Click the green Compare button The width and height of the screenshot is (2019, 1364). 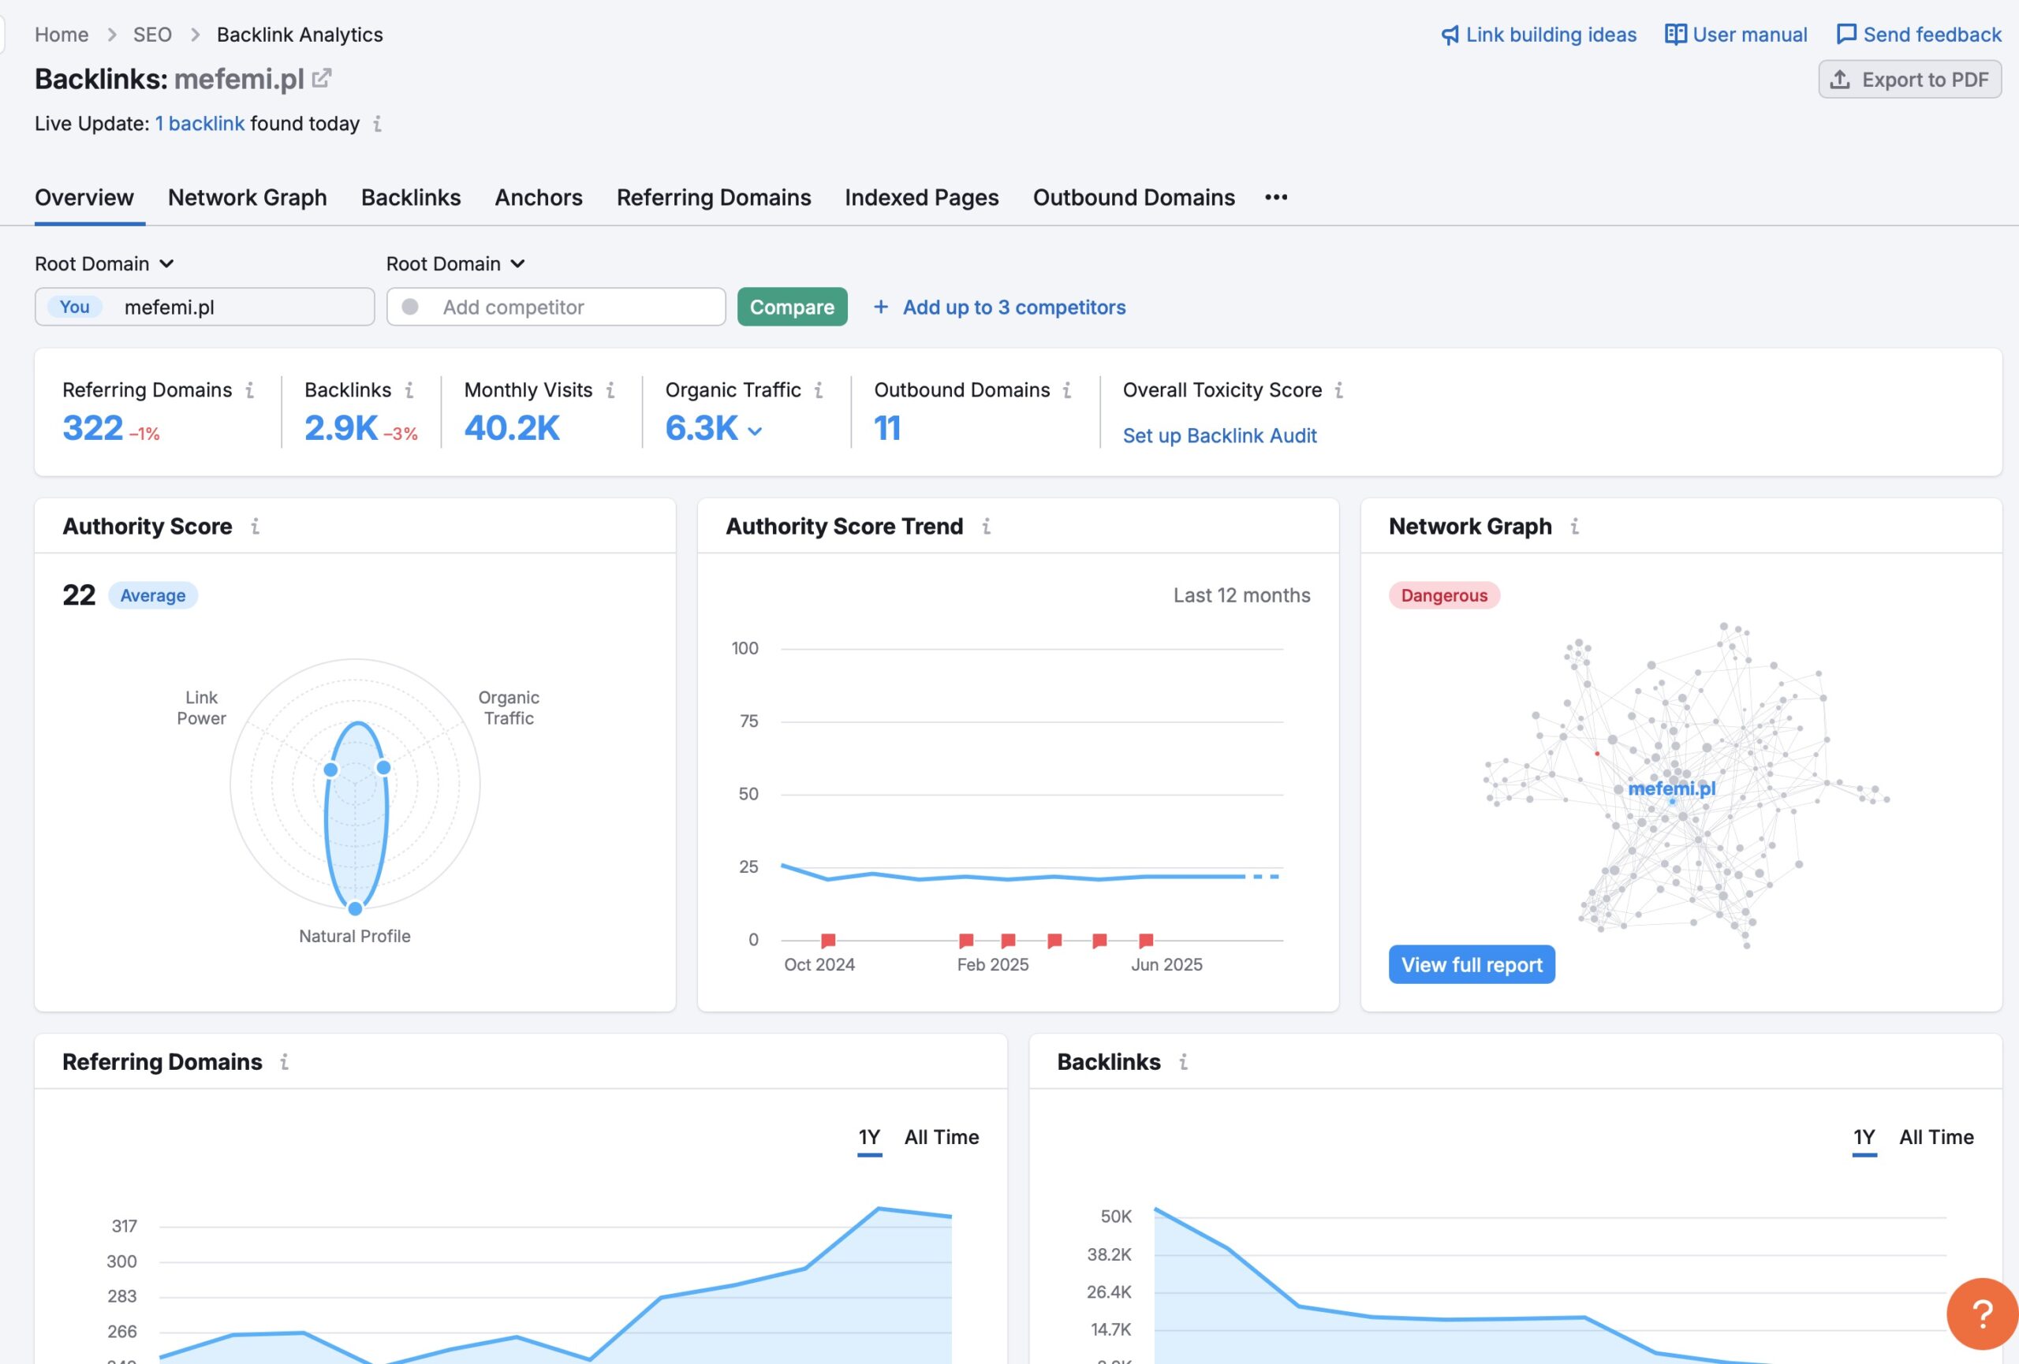point(793,307)
